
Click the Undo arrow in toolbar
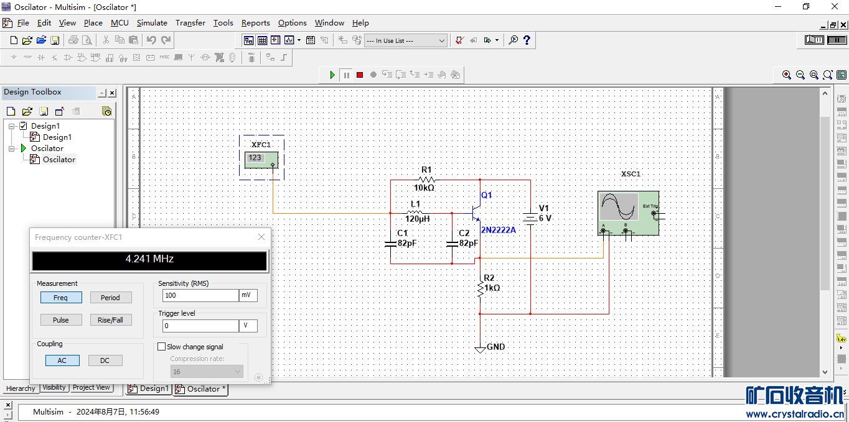(x=151, y=40)
